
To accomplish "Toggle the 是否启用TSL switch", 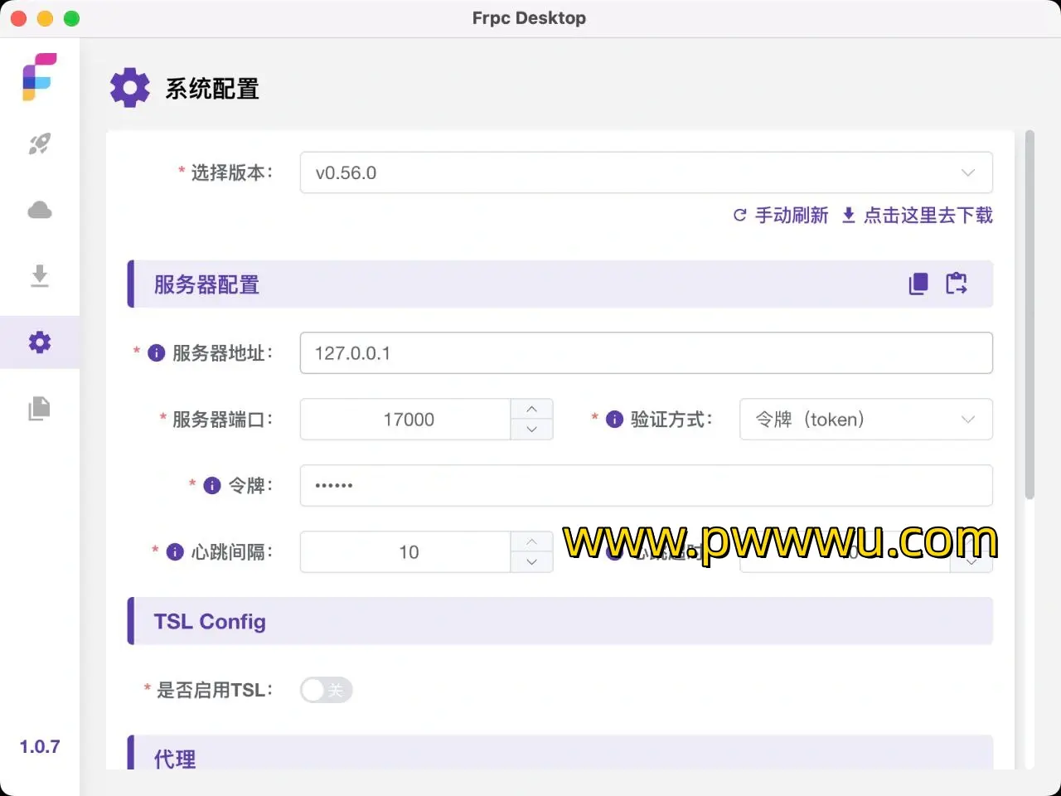I will pyautogui.click(x=326, y=690).
